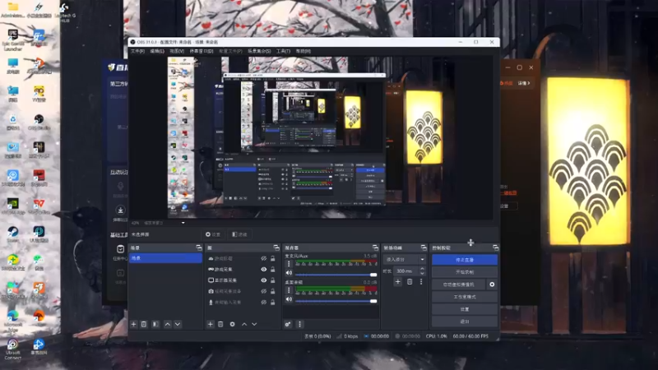This screenshot has width=658, height=370.
Task: Click 设置 button in Controls panel
Action: click(465, 309)
